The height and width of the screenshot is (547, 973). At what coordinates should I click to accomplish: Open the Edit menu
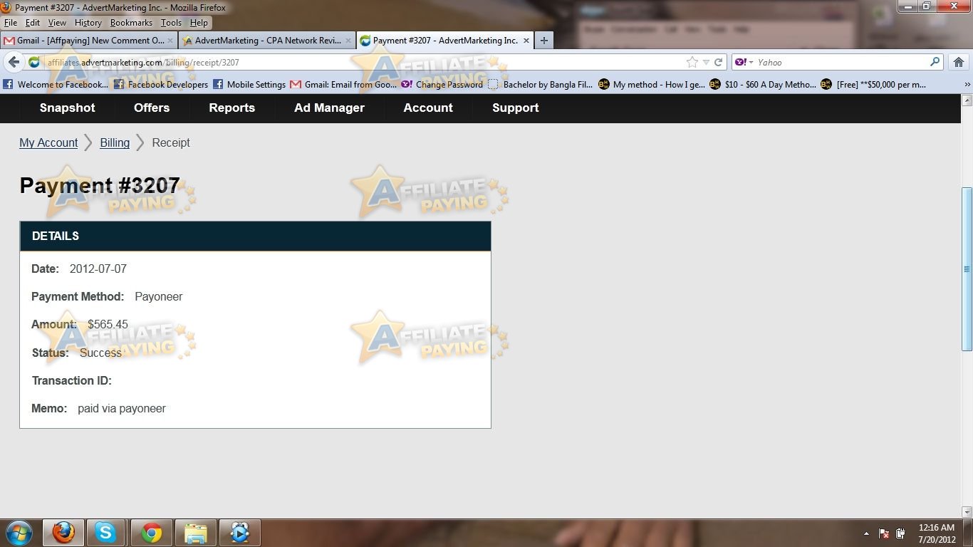33,23
